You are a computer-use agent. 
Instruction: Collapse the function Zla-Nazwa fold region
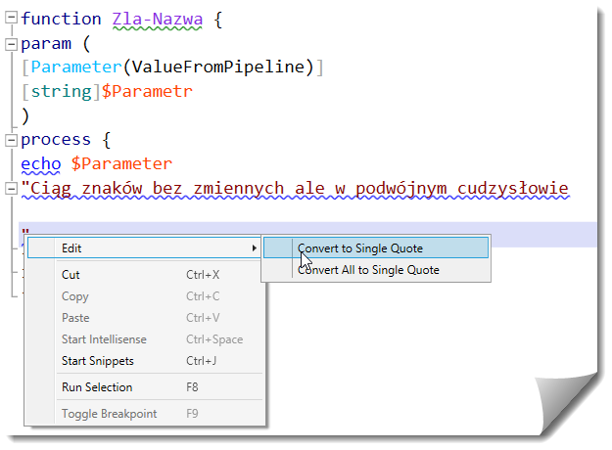pos(11,20)
